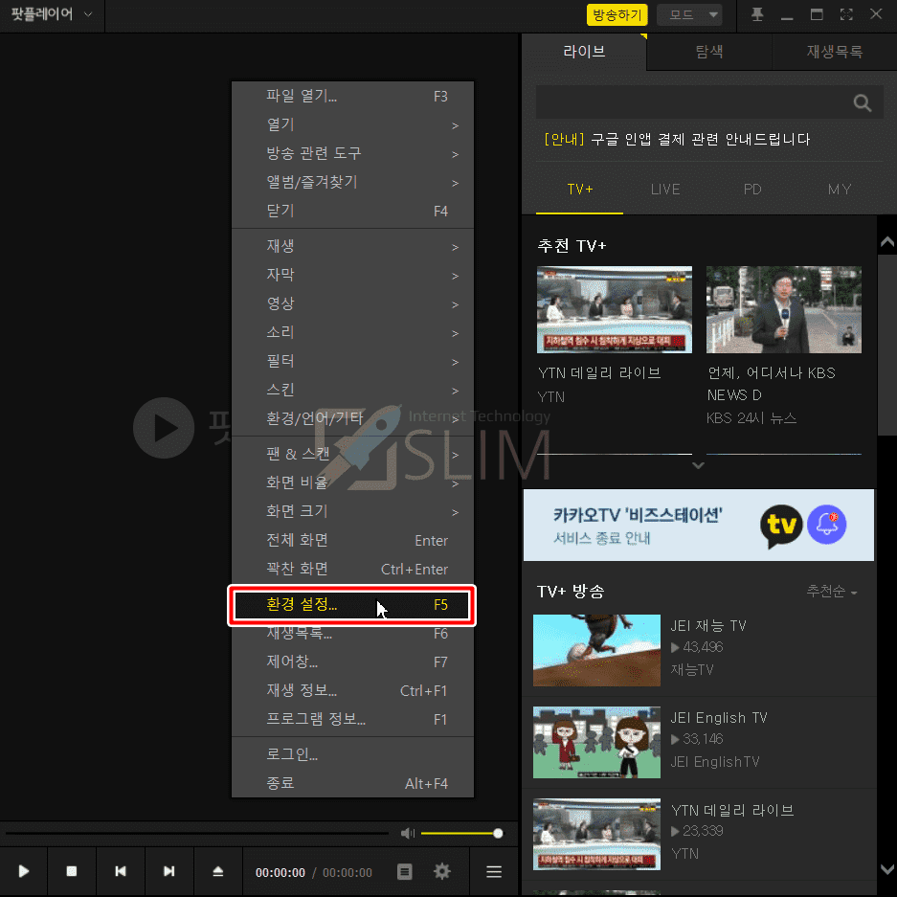897x897 pixels.
Task: Switch to the 라이브 tab
Action: (584, 52)
